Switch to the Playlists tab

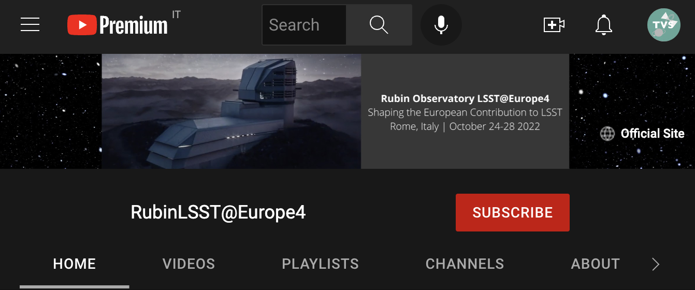(320, 264)
